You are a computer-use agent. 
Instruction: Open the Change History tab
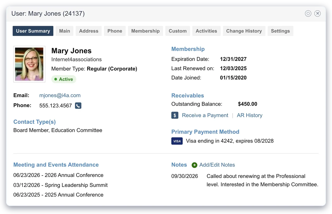[x=244, y=31]
